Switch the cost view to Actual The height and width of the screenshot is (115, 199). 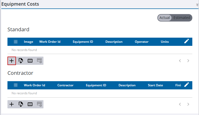coord(165,18)
